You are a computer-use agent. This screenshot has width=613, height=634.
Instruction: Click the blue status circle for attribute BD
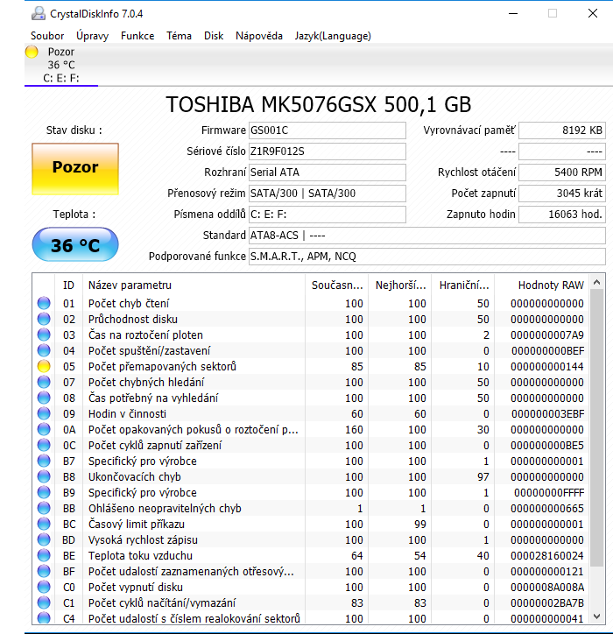[44, 539]
